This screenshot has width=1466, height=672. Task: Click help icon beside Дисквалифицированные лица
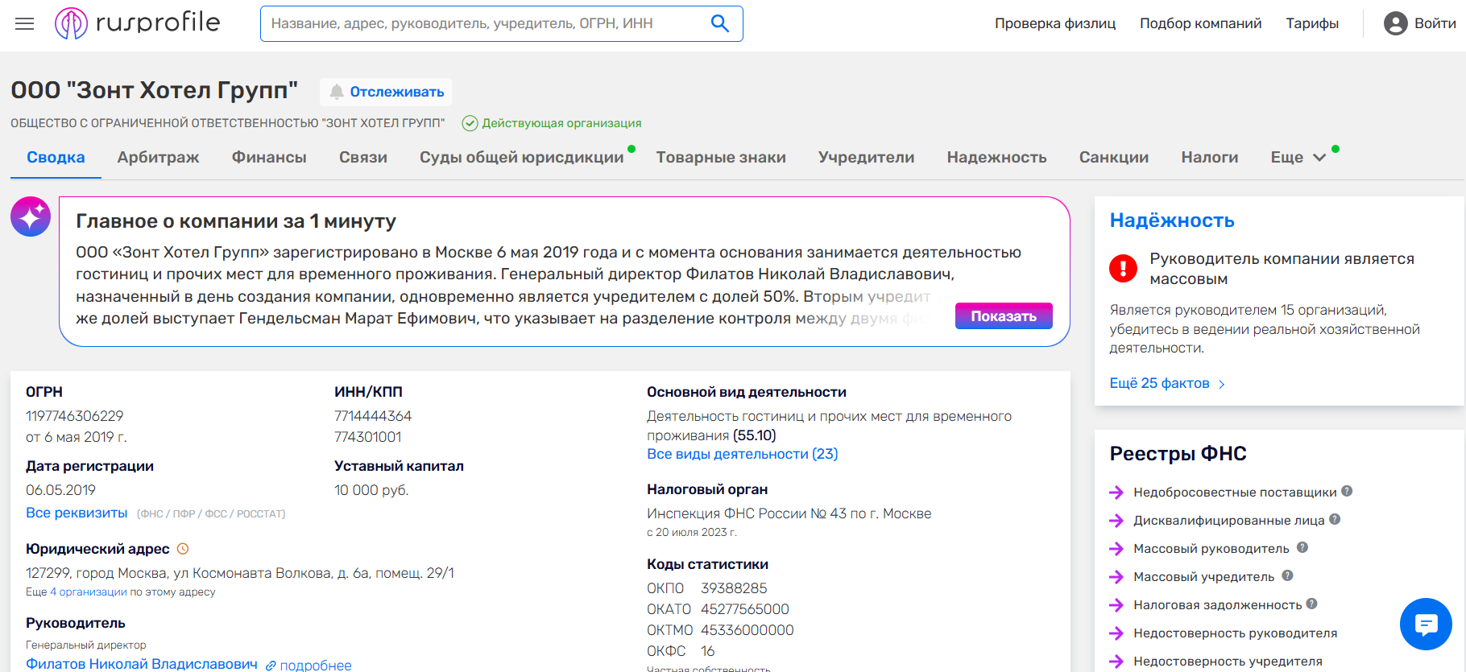1335,519
